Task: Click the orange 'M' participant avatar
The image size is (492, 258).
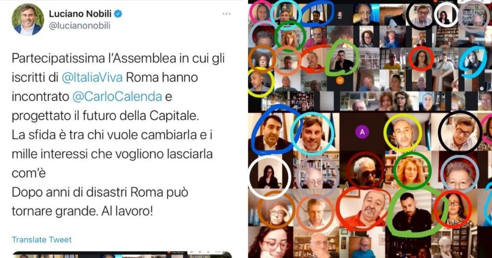Action: point(340,81)
